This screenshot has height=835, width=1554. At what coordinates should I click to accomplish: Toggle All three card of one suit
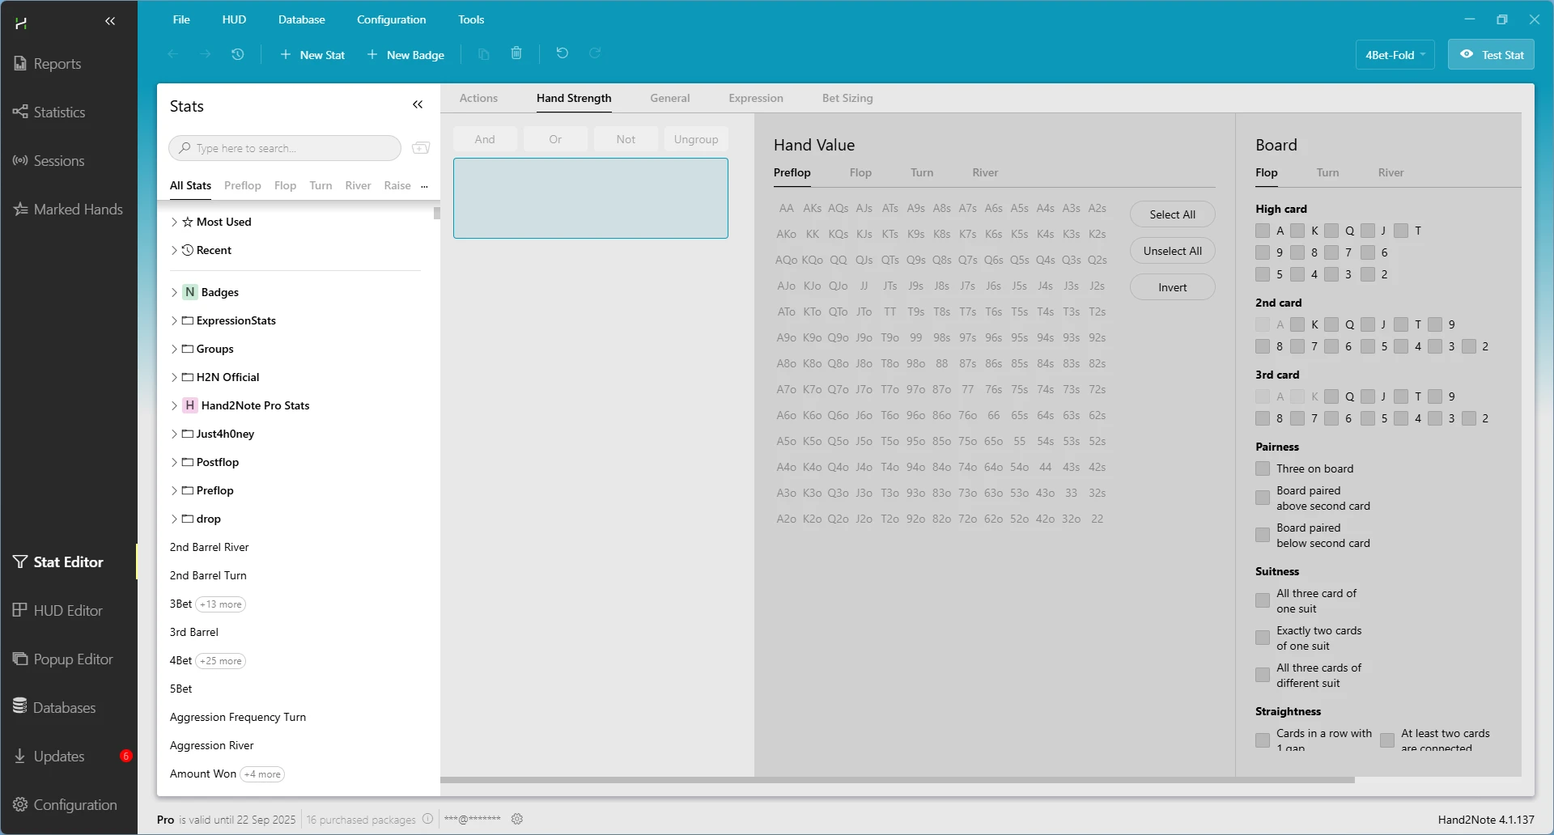[x=1263, y=600]
